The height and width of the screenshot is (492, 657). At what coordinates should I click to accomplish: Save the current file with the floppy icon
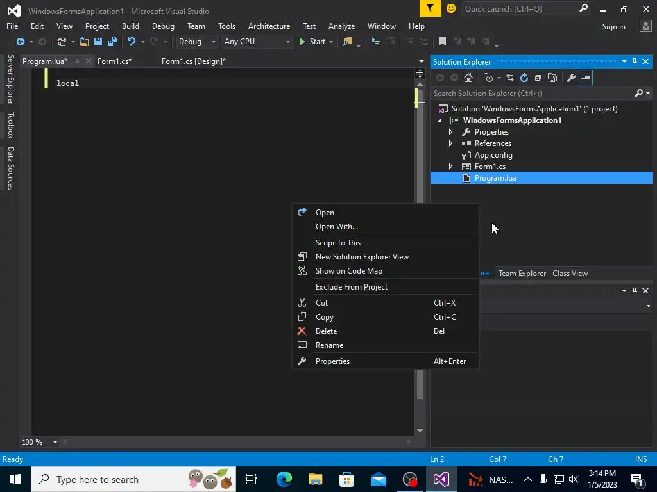point(98,42)
